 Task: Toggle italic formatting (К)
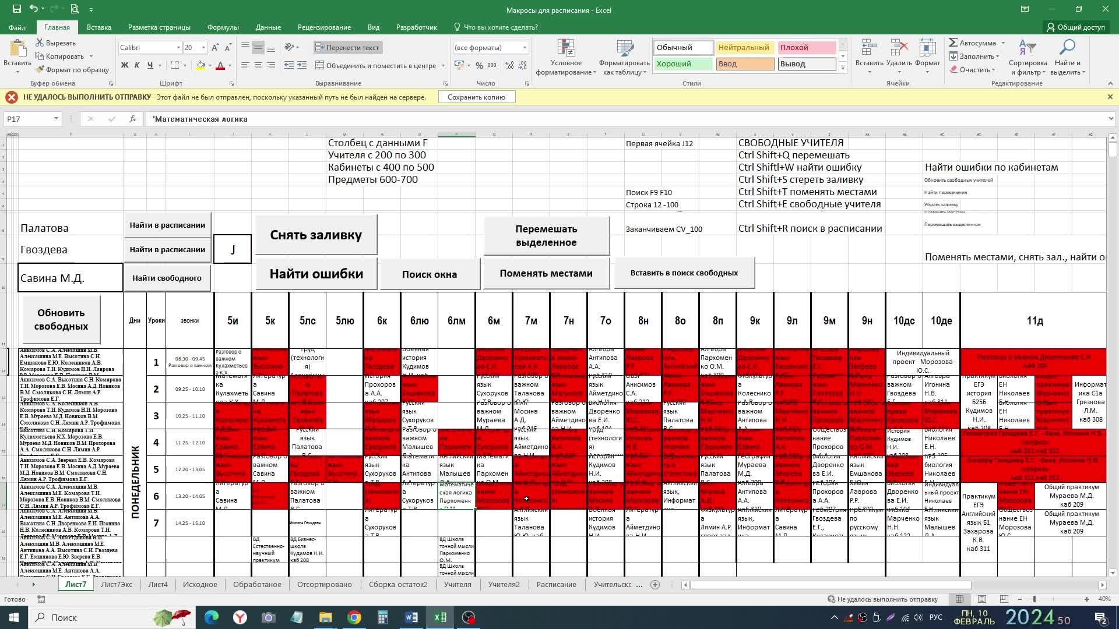[x=137, y=65]
